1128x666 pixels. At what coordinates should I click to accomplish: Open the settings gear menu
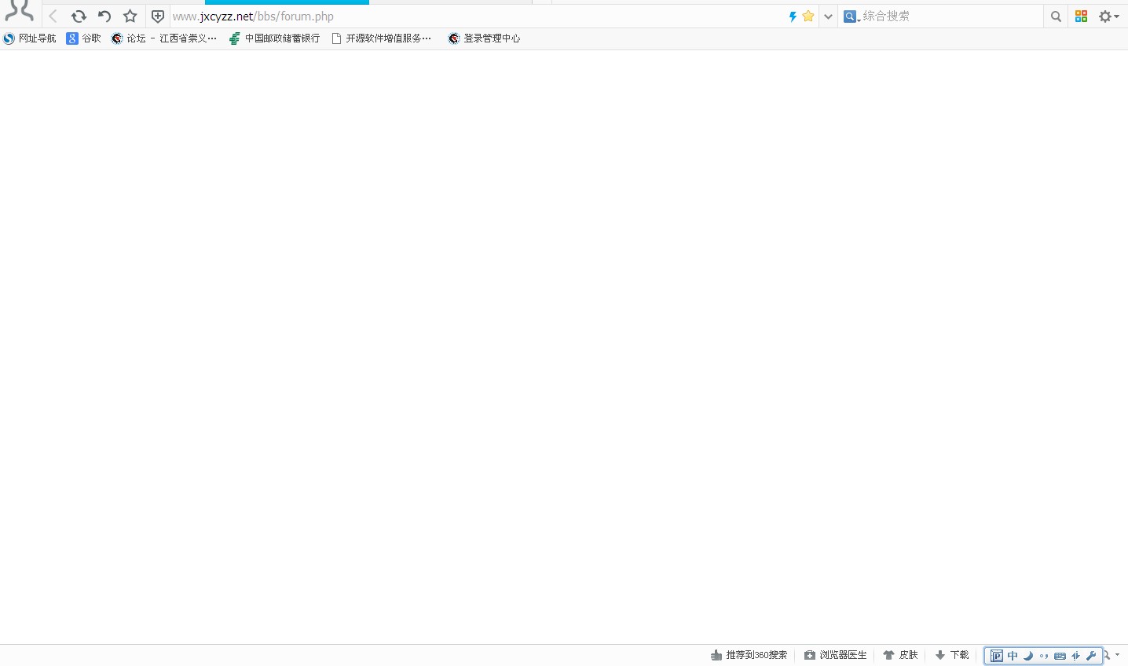pos(1108,16)
